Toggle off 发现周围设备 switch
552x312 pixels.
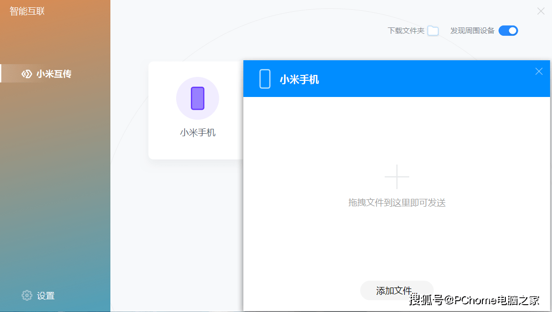[x=508, y=31]
